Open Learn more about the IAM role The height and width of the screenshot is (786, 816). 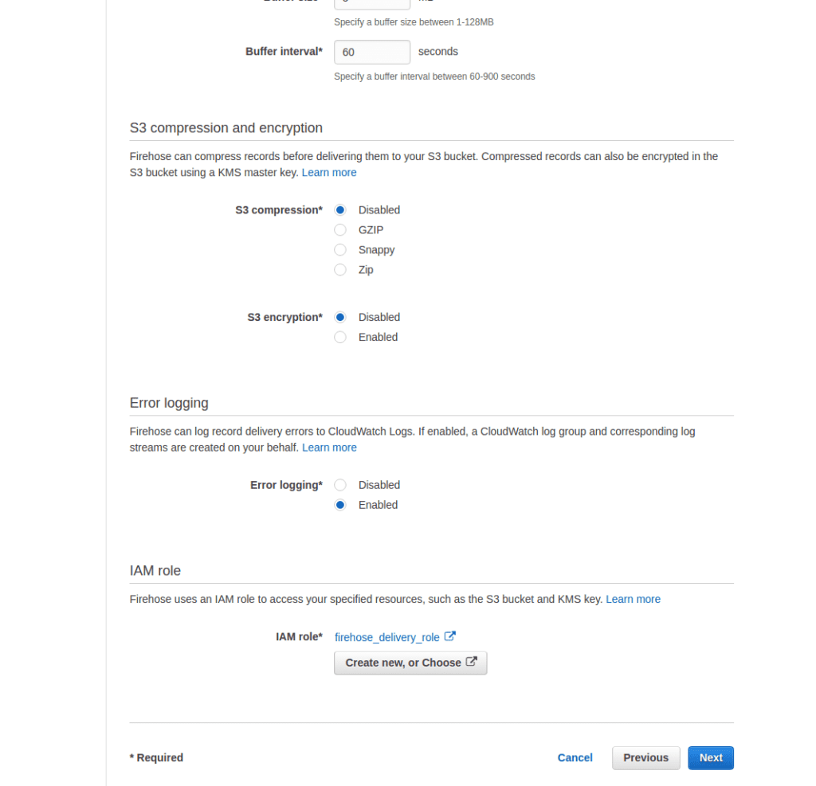(x=633, y=599)
